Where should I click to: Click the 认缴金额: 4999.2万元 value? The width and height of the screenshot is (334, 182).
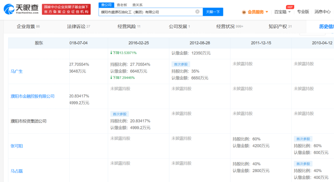click(x=131, y=128)
